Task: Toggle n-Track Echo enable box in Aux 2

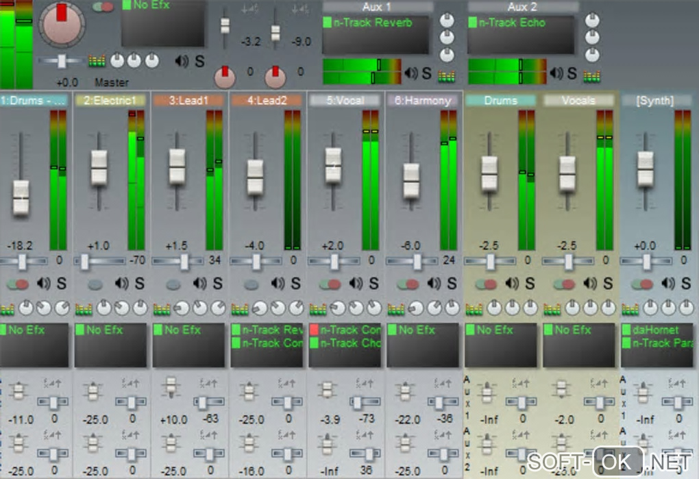Action: [x=473, y=23]
